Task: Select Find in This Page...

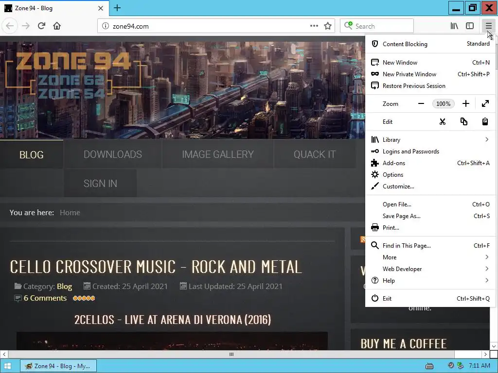Action: coord(430,246)
